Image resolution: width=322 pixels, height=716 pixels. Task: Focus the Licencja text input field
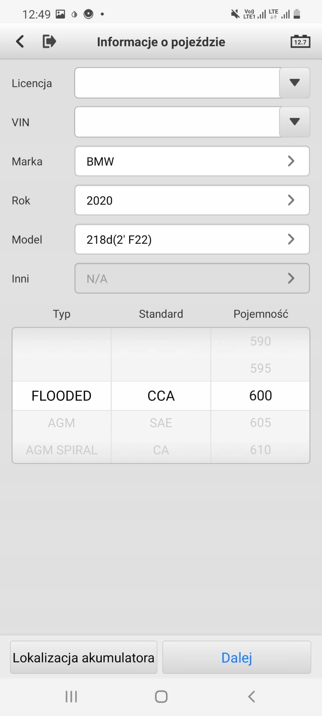[177, 83]
